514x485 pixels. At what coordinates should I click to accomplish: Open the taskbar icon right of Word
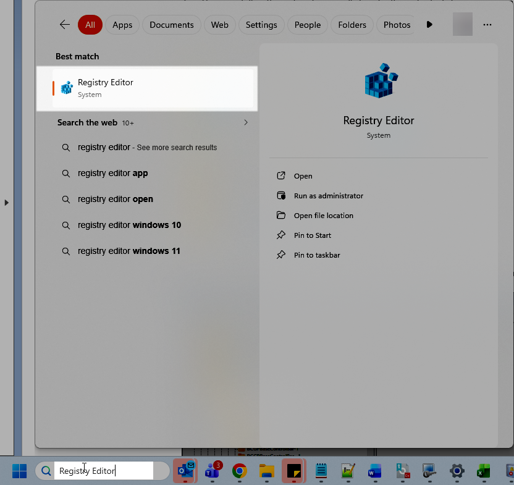(403, 471)
